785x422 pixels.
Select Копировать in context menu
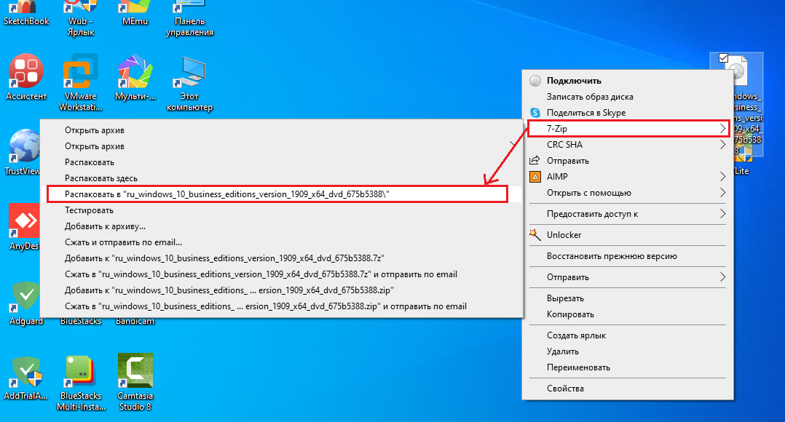[628, 314]
